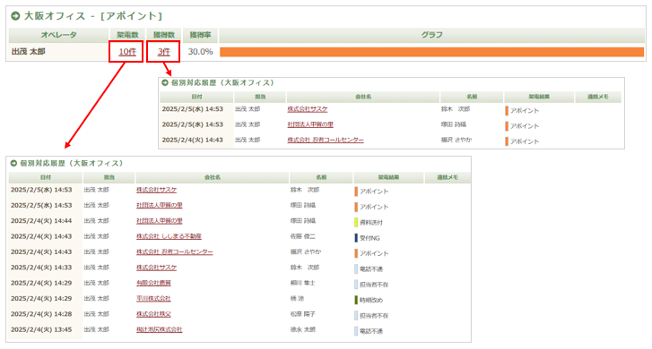Click 日付 header in the three-row history table
Viewport: 652px width, 349px height.
(x=196, y=97)
